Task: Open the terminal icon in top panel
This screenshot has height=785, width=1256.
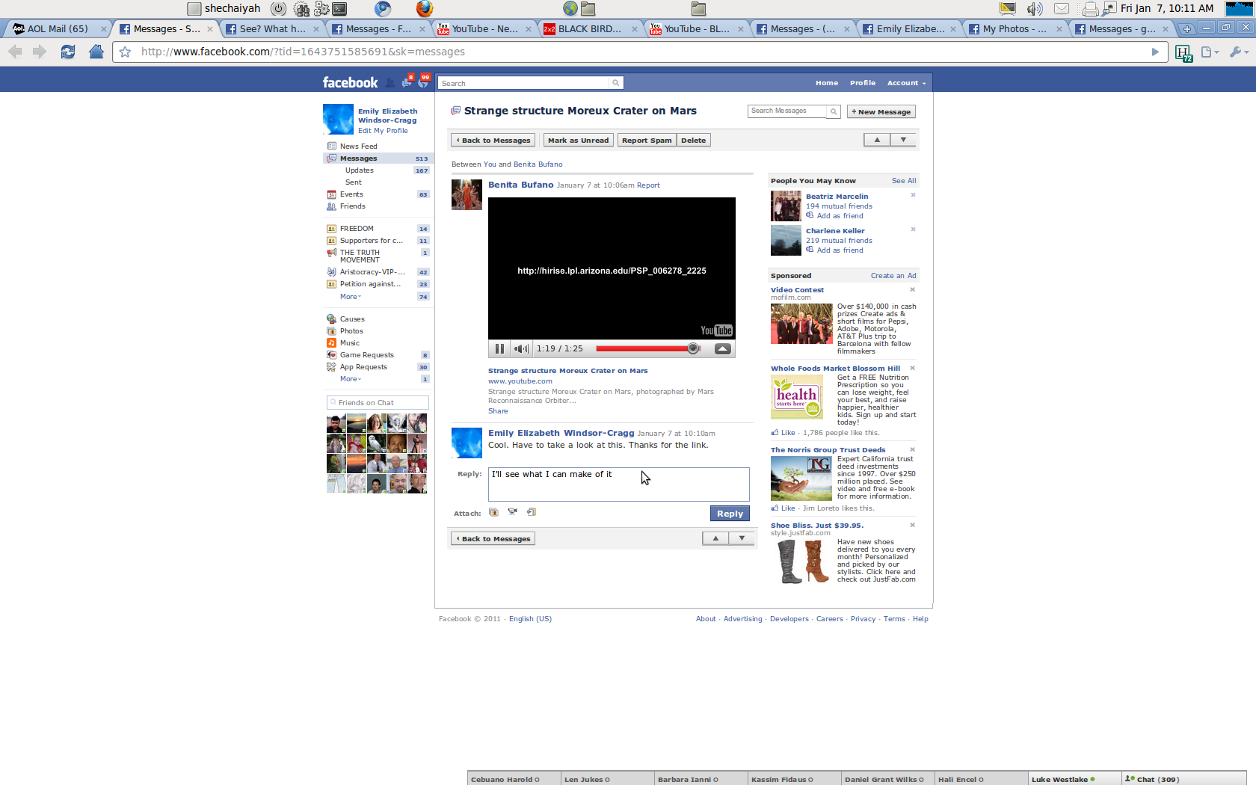Action: click(340, 9)
